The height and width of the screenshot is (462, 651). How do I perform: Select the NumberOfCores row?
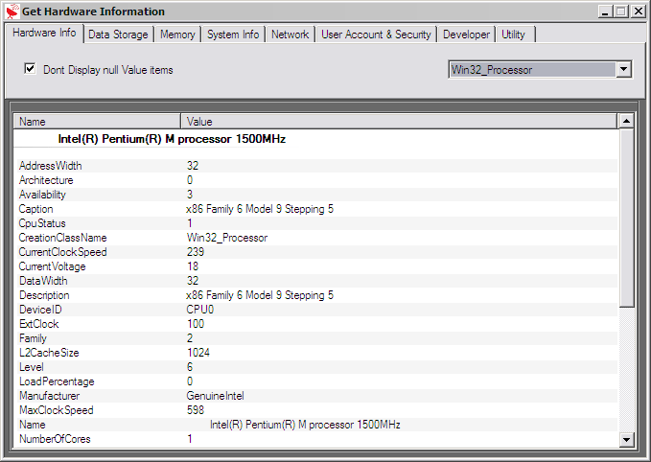[315, 439]
